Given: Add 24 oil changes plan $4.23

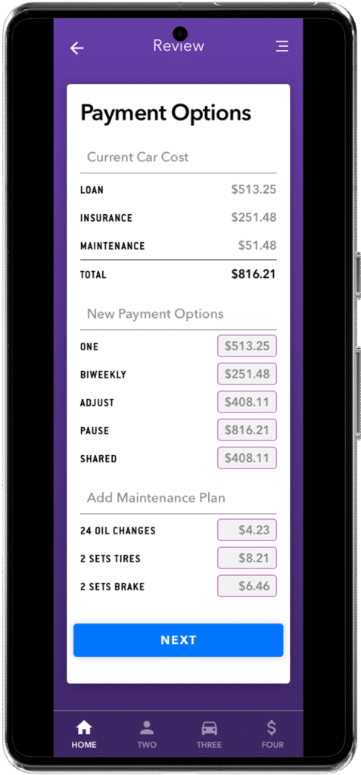Looking at the screenshot, I should [247, 530].
